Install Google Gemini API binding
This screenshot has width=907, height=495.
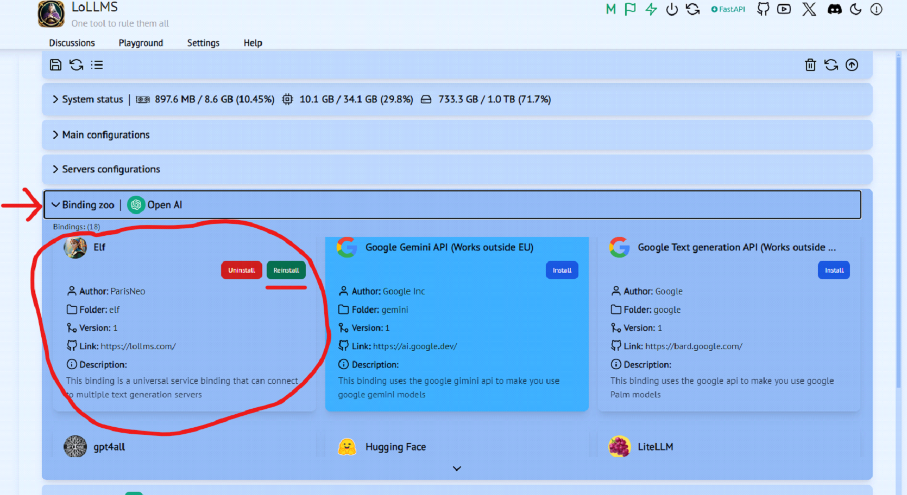tap(562, 270)
